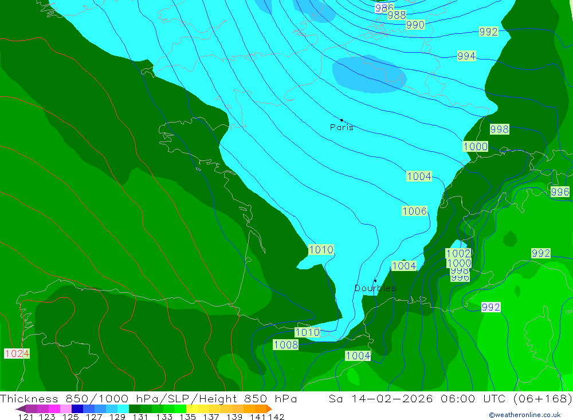Select the 1008 isobar label
The width and height of the screenshot is (573, 420).
click(286, 345)
